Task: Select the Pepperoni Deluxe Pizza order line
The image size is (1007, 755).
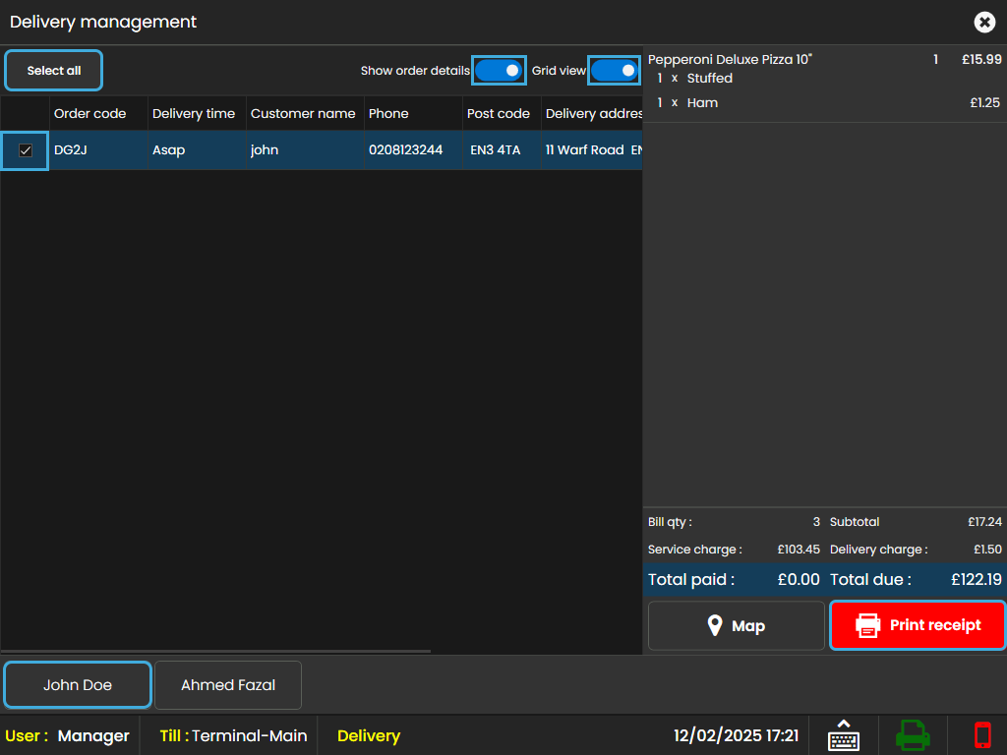Action: point(730,60)
